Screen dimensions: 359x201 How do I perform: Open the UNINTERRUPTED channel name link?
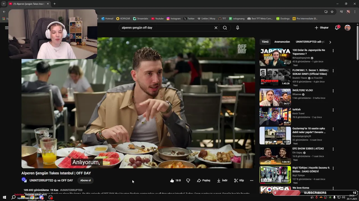coord(41,181)
